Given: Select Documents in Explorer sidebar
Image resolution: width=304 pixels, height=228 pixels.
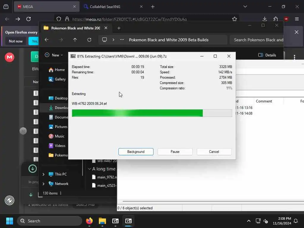Looking at the screenshot, I should (58, 117).
